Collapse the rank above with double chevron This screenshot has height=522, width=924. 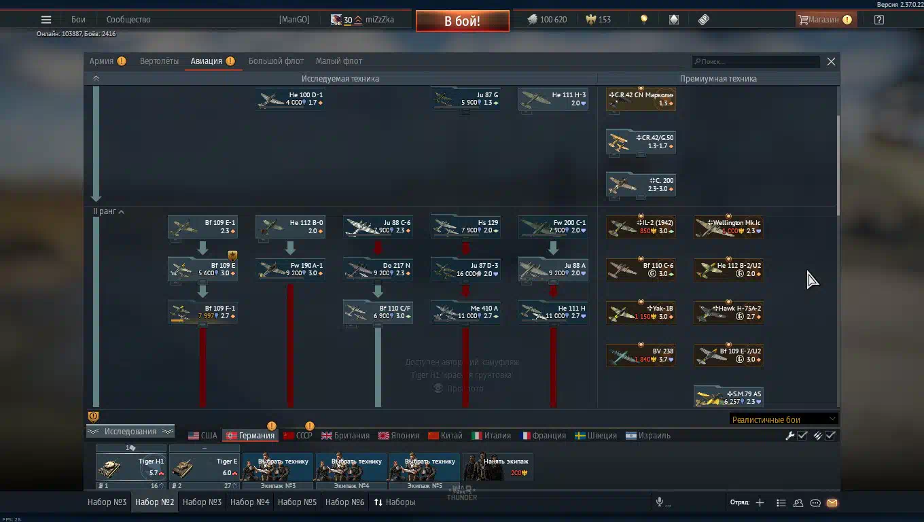(x=96, y=79)
